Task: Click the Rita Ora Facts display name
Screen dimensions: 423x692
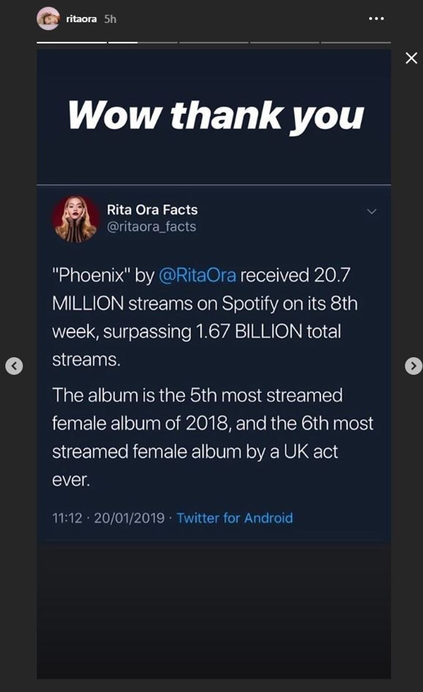Action: pyautogui.click(x=152, y=210)
